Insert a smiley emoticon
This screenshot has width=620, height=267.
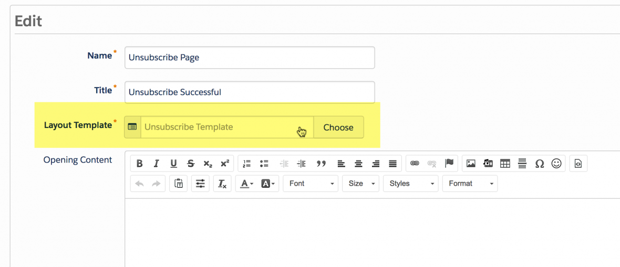(556, 164)
